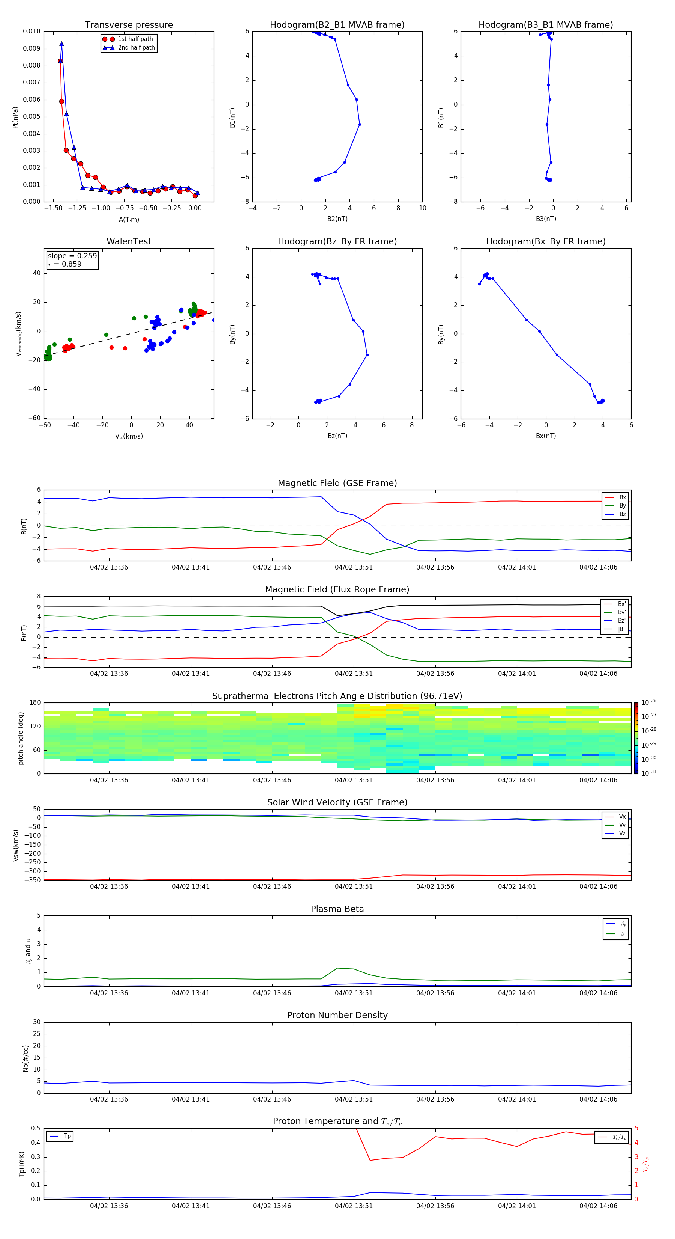
Task: Click the "Bz(nT)" x-axis label
Action: point(337,436)
